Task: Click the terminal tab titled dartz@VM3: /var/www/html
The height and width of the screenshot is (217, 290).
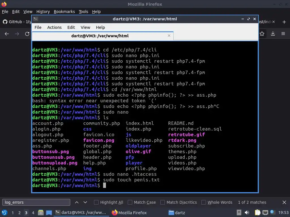Action: click(x=103, y=36)
